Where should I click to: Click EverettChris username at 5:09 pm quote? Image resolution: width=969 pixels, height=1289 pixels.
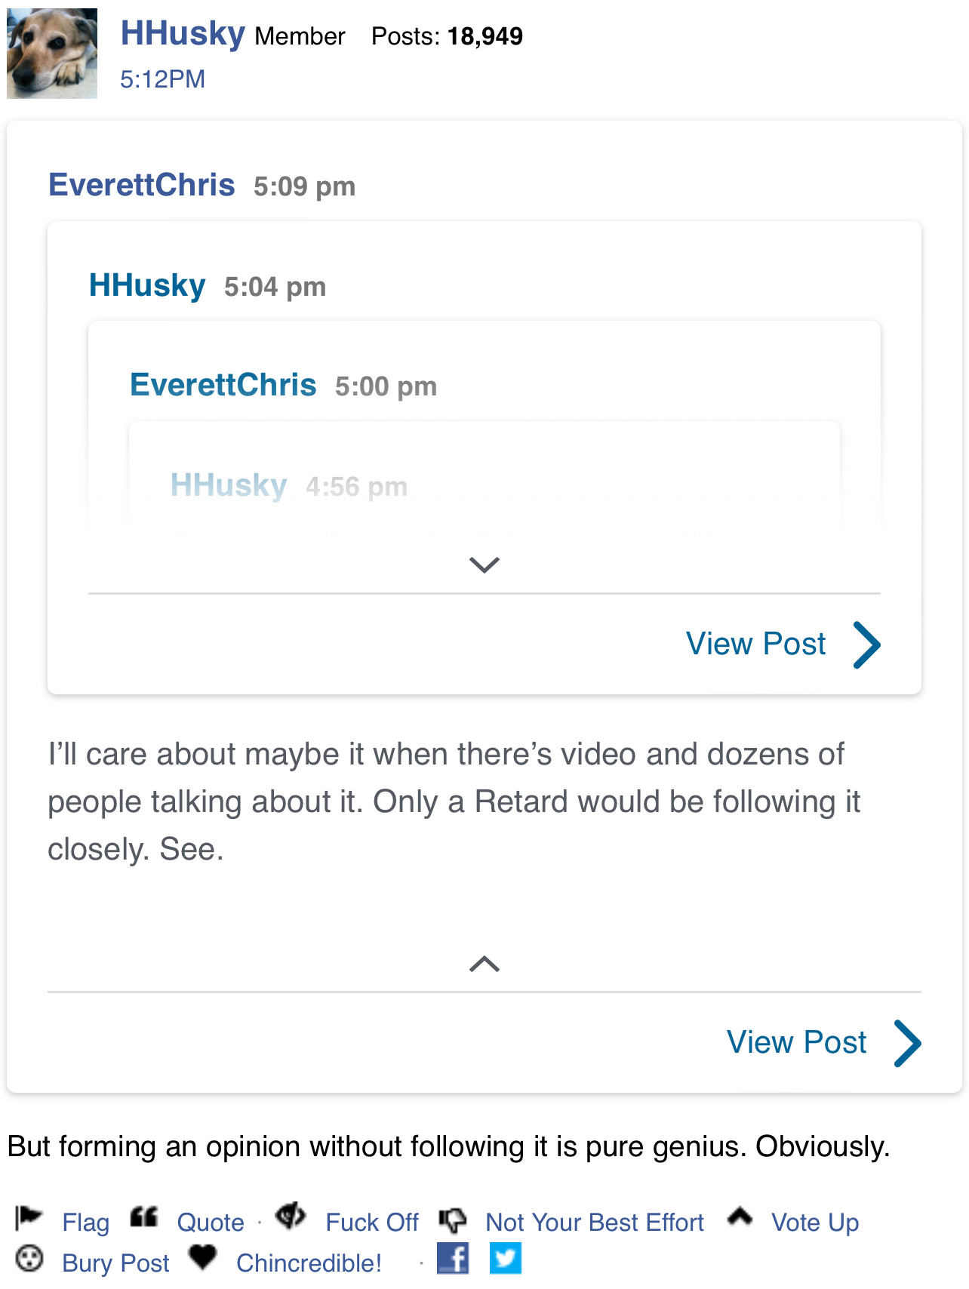(141, 185)
